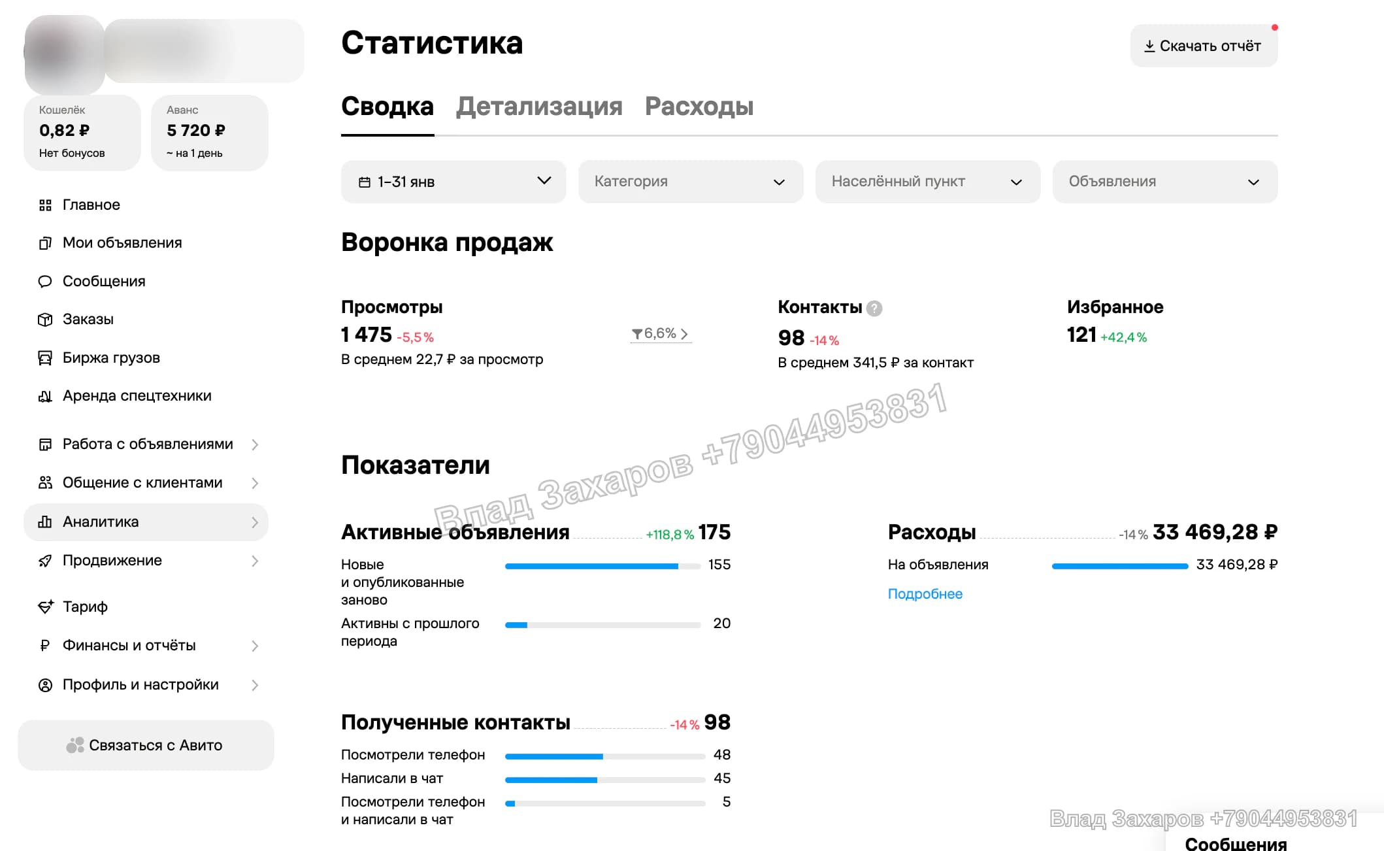Switch to the Детализация tab
This screenshot has height=851, width=1384.
tap(539, 107)
